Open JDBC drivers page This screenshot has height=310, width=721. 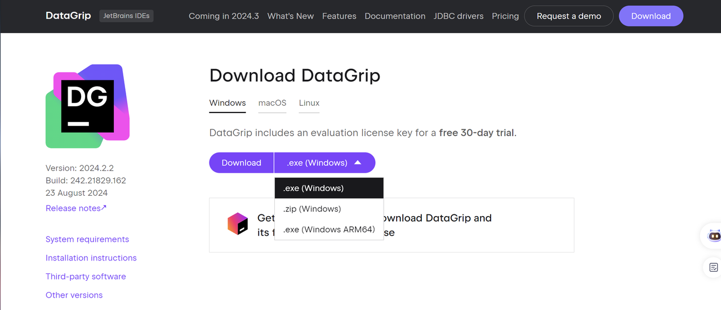(459, 16)
